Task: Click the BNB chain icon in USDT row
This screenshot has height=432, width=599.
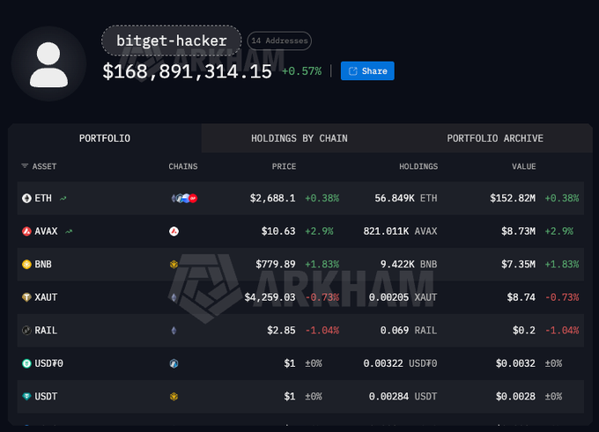Action: tap(174, 397)
